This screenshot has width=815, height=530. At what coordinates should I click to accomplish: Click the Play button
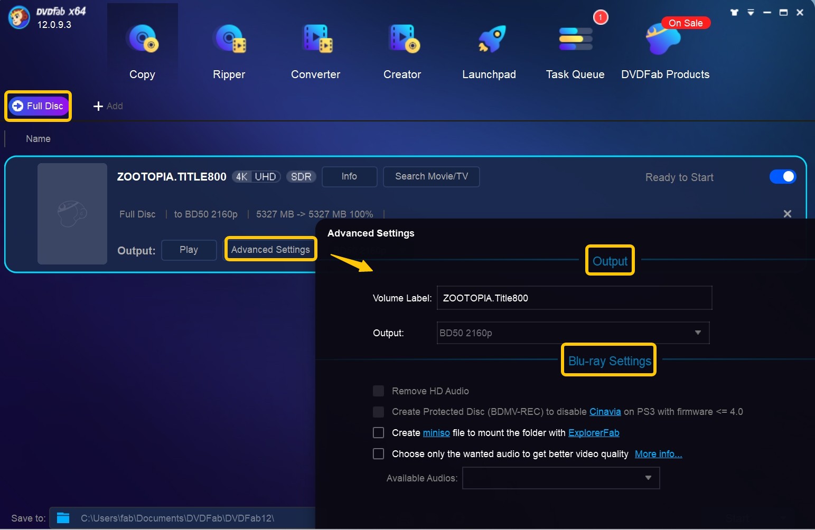point(189,250)
